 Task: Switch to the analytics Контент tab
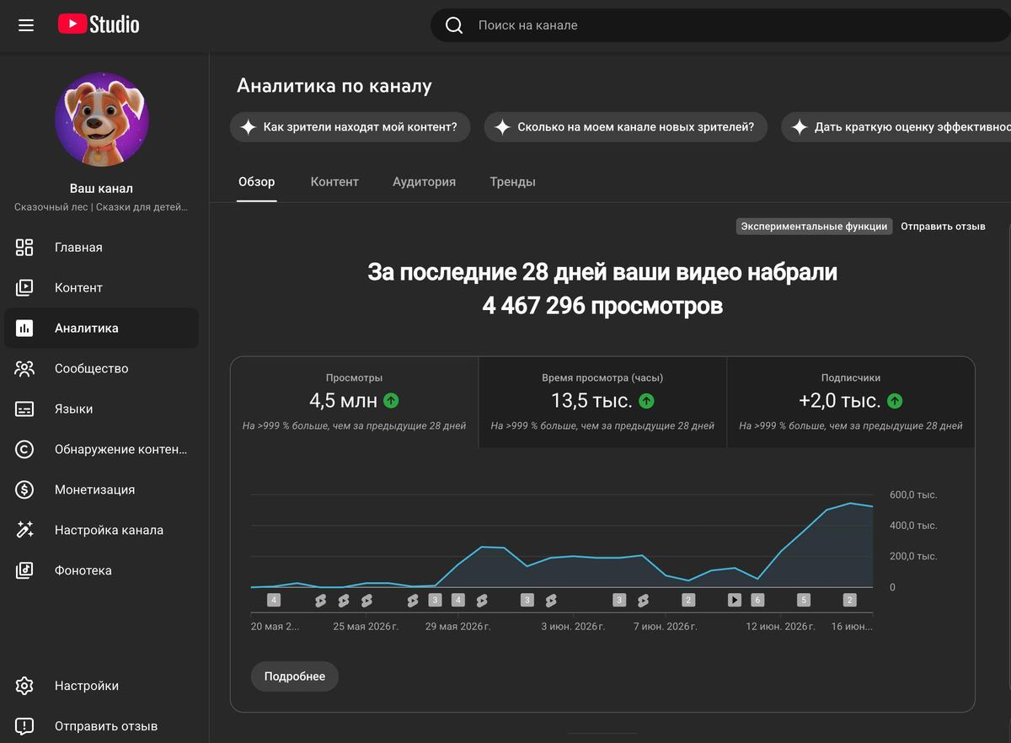pos(334,182)
